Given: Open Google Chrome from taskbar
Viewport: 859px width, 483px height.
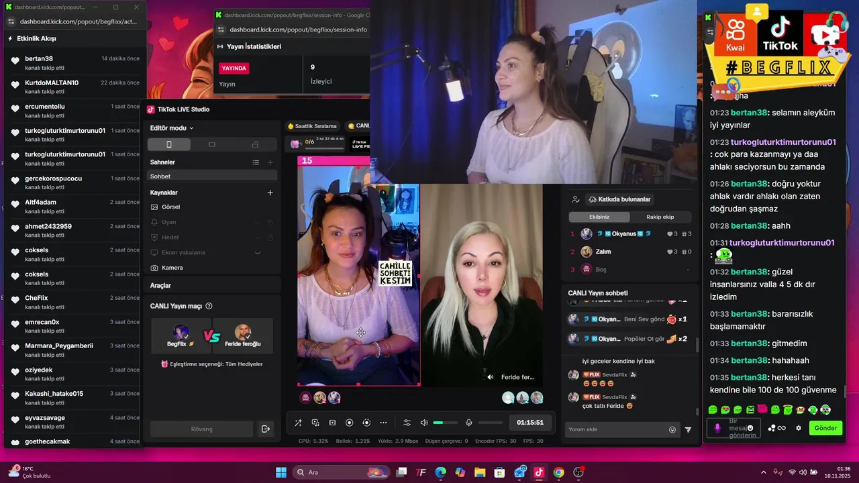Looking at the screenshot, I should click(558, 472).
